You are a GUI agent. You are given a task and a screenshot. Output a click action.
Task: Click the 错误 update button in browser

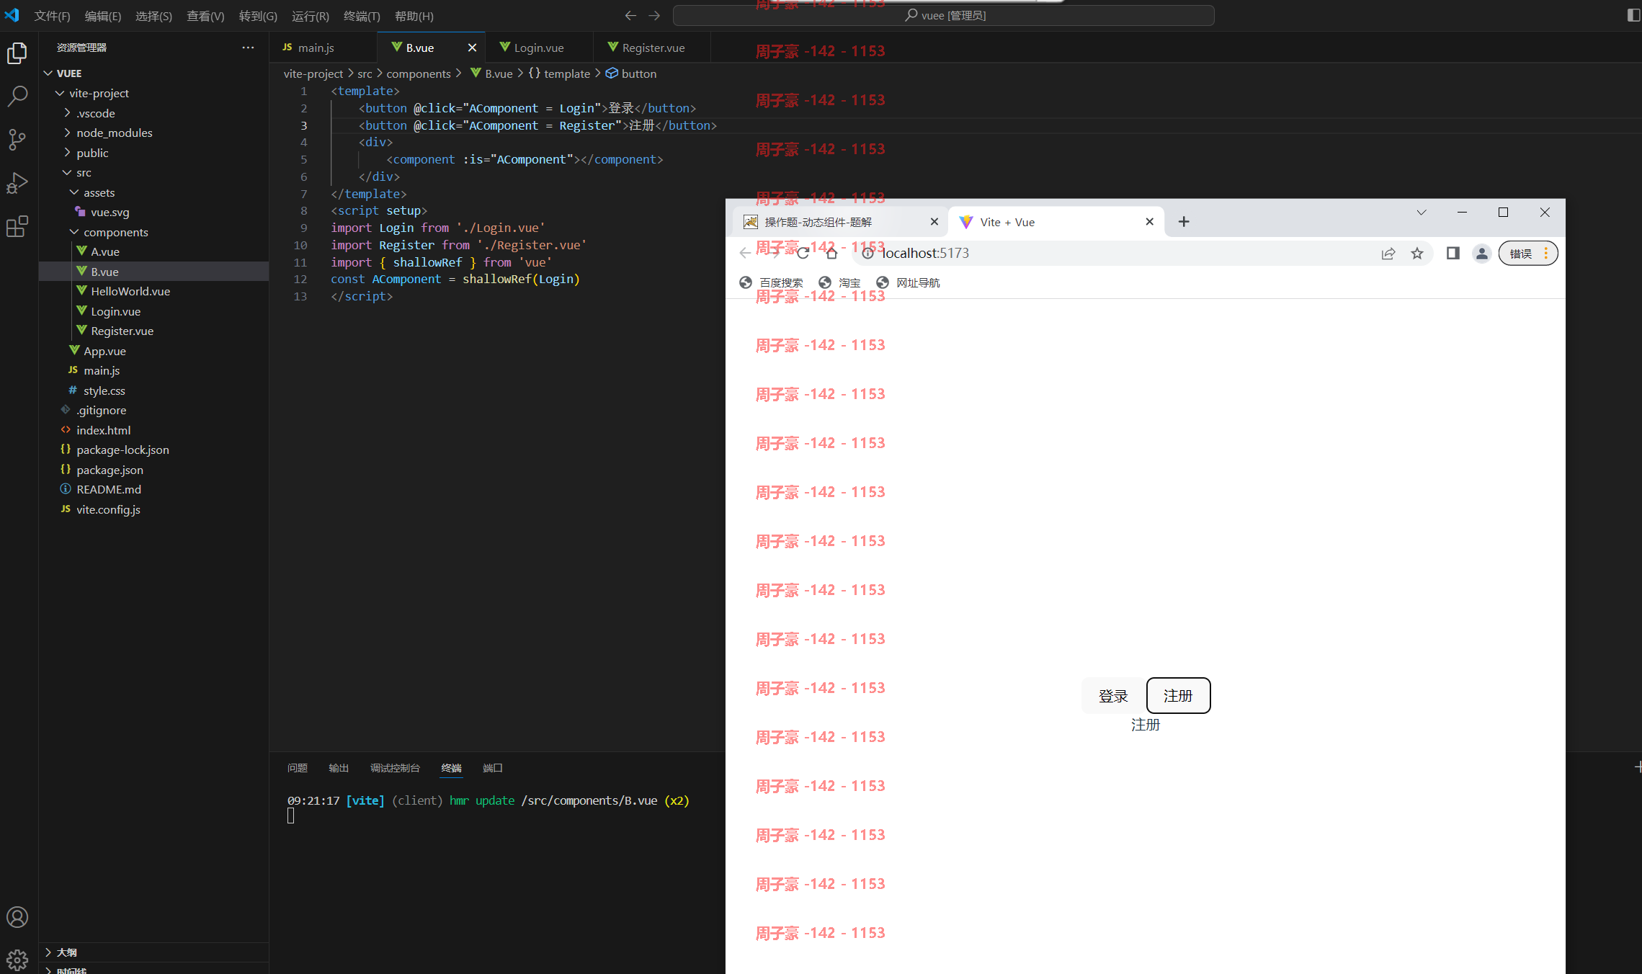pos(1527,254)
